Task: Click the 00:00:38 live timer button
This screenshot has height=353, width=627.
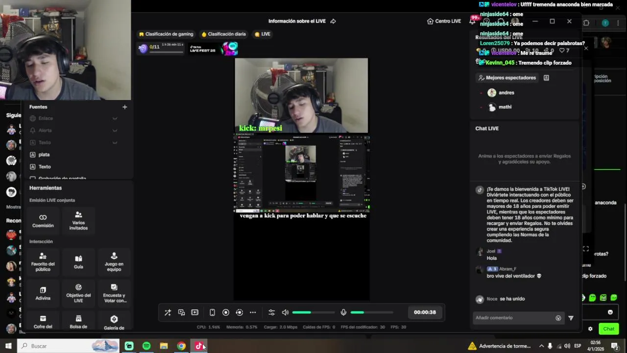Action: pos(425,312)
